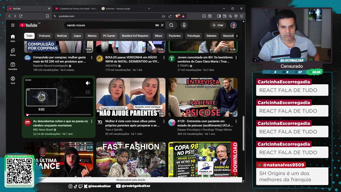Open options for As descobertas BBC video
The width and height of the screenshot is (341, 192).
[x=92, y=121]
